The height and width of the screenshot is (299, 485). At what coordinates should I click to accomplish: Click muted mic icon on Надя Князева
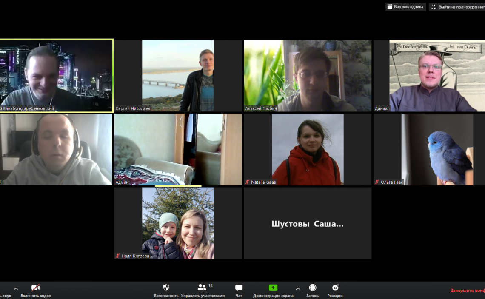click(x=118, y=256)
